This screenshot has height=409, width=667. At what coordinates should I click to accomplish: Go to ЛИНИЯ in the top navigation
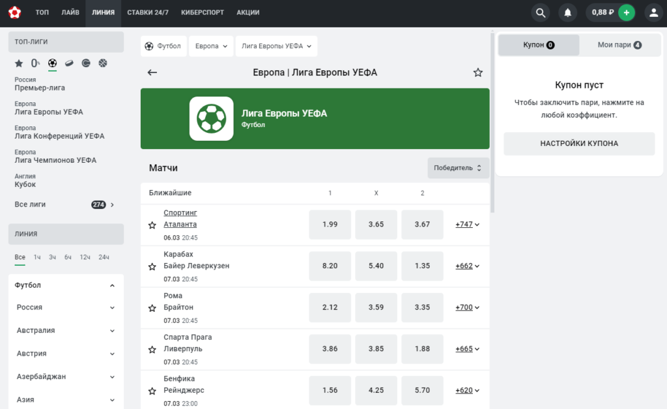point(104,13)
